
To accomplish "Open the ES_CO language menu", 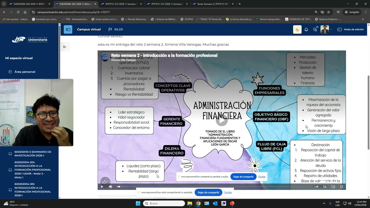I will coord(116,29).
